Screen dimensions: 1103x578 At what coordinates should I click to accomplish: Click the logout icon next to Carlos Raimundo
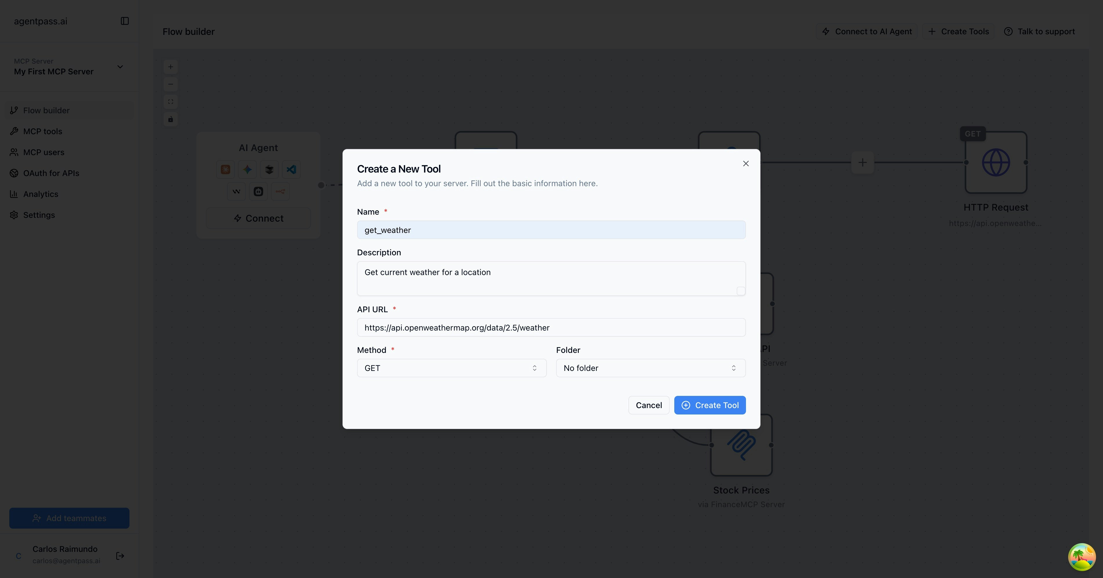click(x=120, y=556)
